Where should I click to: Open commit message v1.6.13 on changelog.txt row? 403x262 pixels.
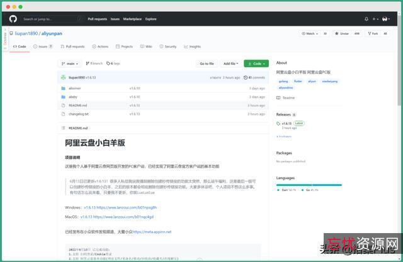[135, 114]
